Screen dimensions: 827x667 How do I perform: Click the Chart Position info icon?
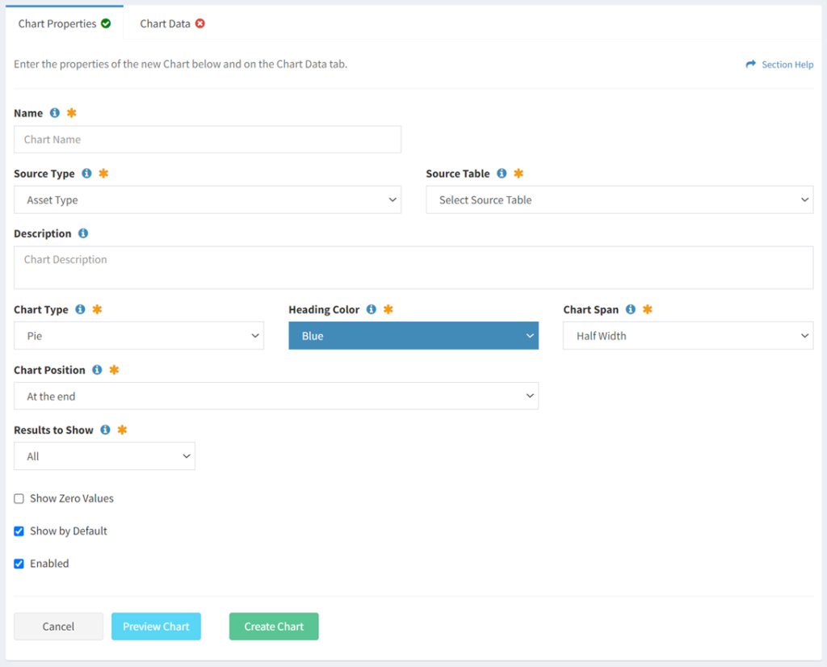click(98, 369)
